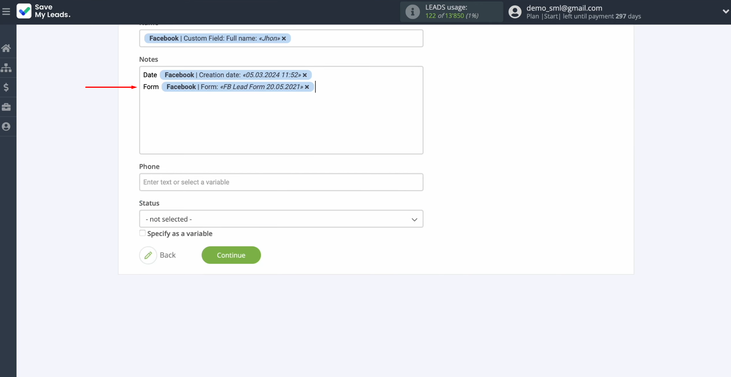This screenshot has height=377, width=731.
Task: Click the Continue button
Action: click(231, 255)
